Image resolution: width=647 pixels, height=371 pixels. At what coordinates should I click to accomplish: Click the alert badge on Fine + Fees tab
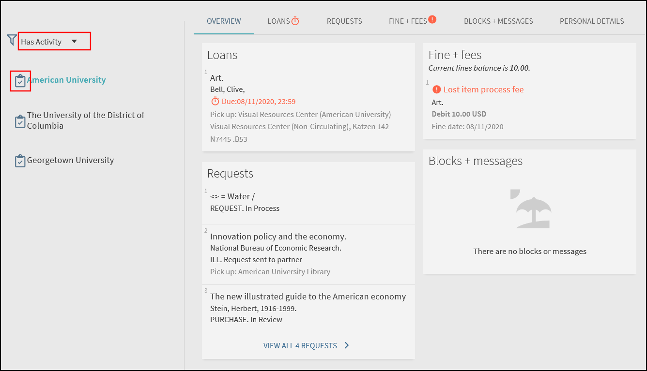(432, 19)
